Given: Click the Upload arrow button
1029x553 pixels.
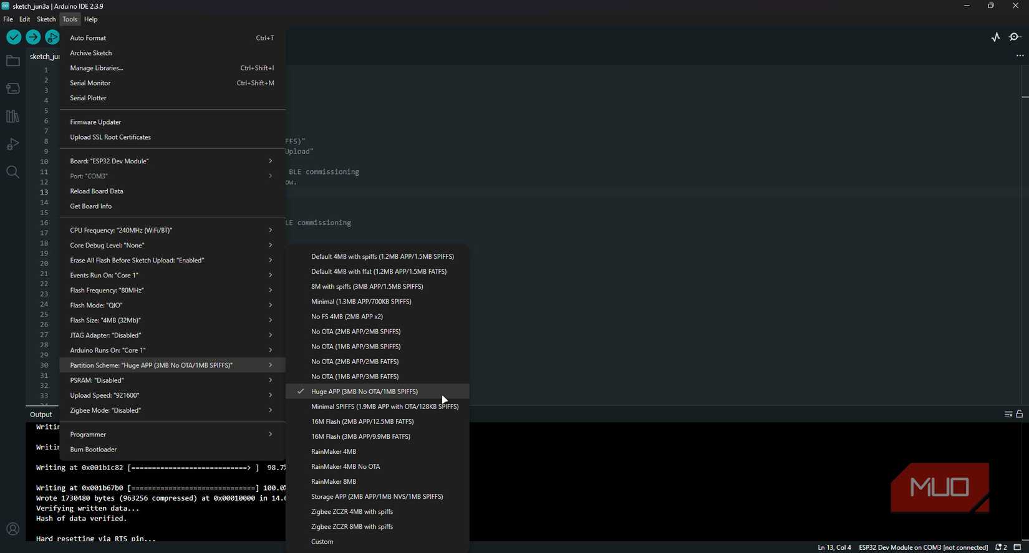Looking at the screenshot, I should tap(33, 37).
